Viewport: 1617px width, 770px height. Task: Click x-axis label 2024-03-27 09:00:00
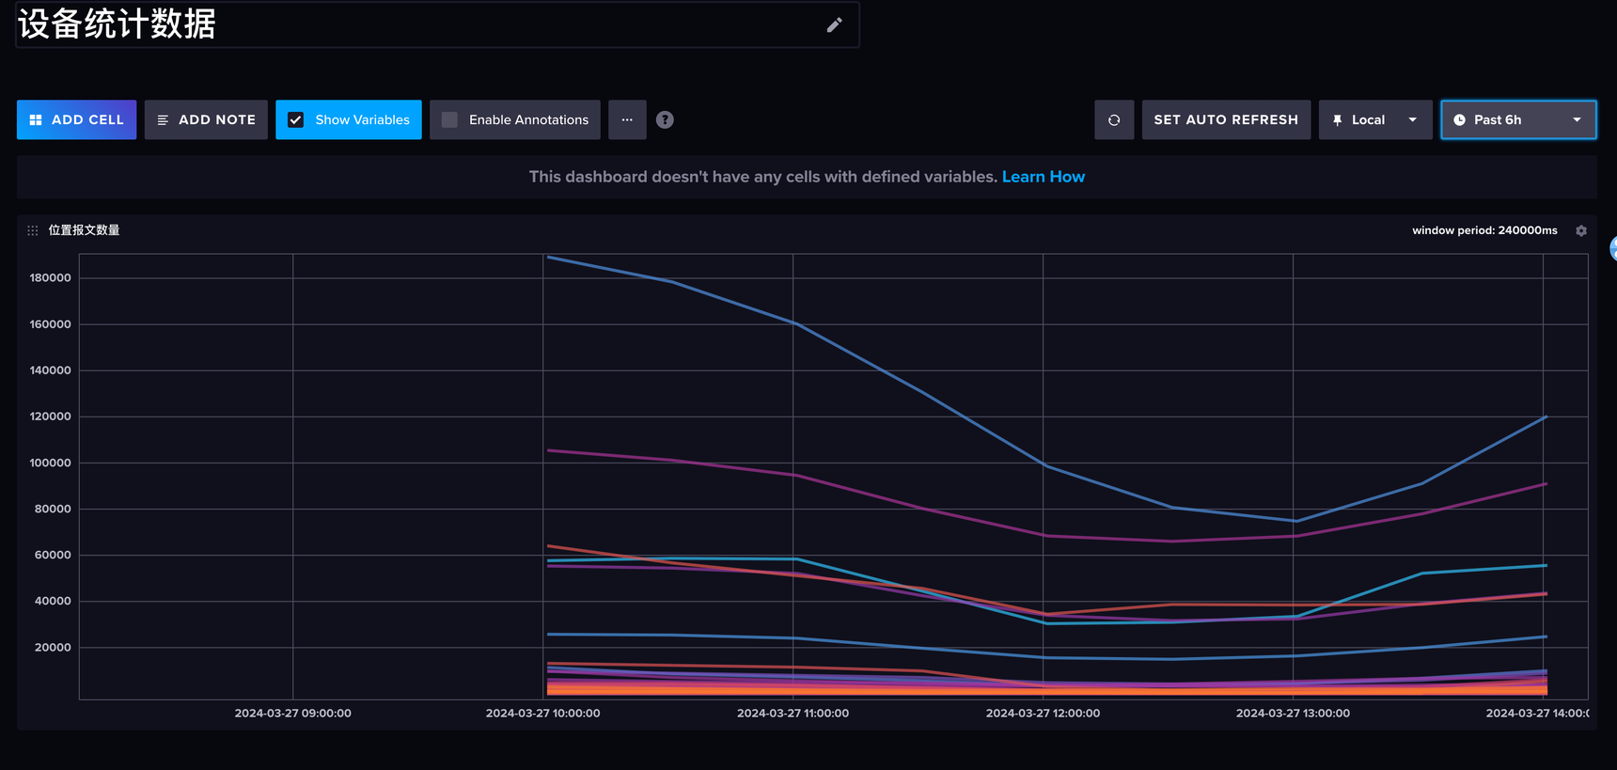tap(293, 714)
